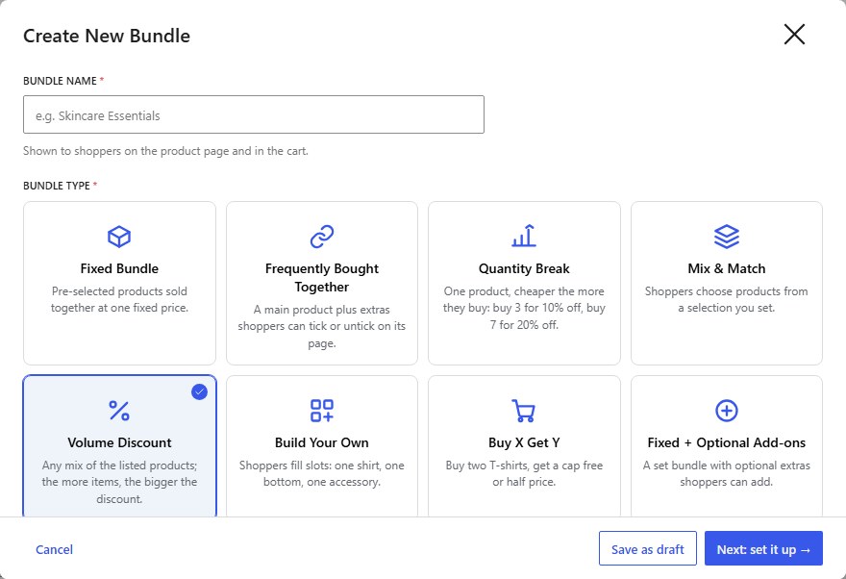Image resolution: width=846 pixels, height=579 pixels.
Task: Click 'Shown to shoppers on the product page' hint
Action: pyautogui.click(x=165, y=151)
